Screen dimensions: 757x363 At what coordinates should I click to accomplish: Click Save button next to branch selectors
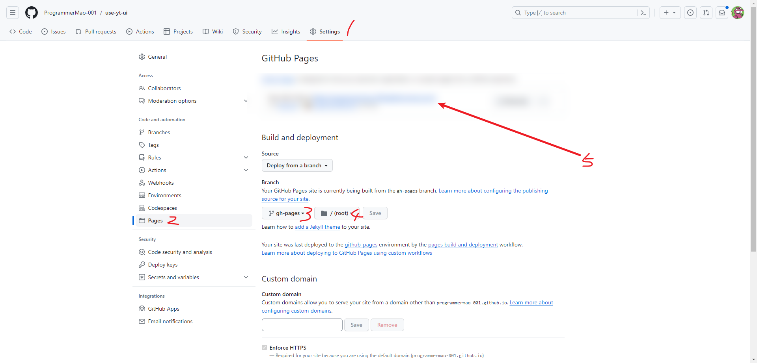tap(375, 213)
